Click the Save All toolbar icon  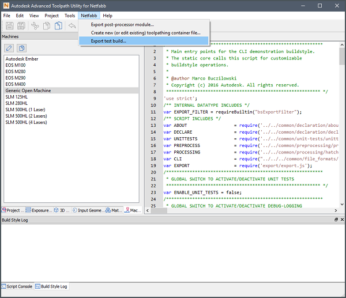(x=21, y=26)
